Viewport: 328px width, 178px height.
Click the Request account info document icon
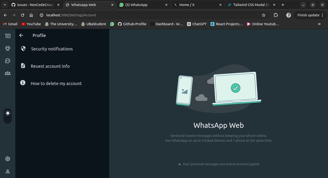[x=23, y=65]
